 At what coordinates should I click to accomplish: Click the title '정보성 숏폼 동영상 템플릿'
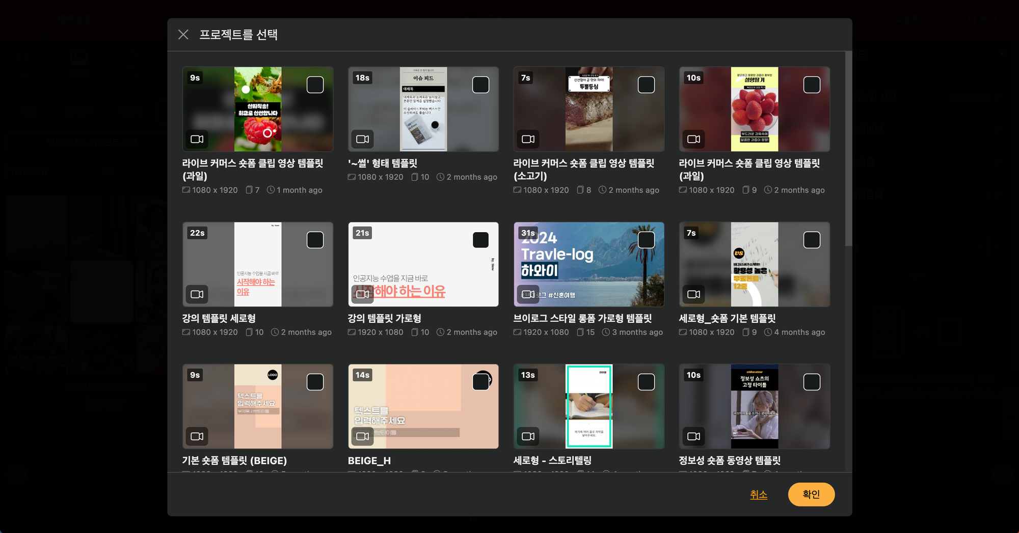click(x=730, y=461)
